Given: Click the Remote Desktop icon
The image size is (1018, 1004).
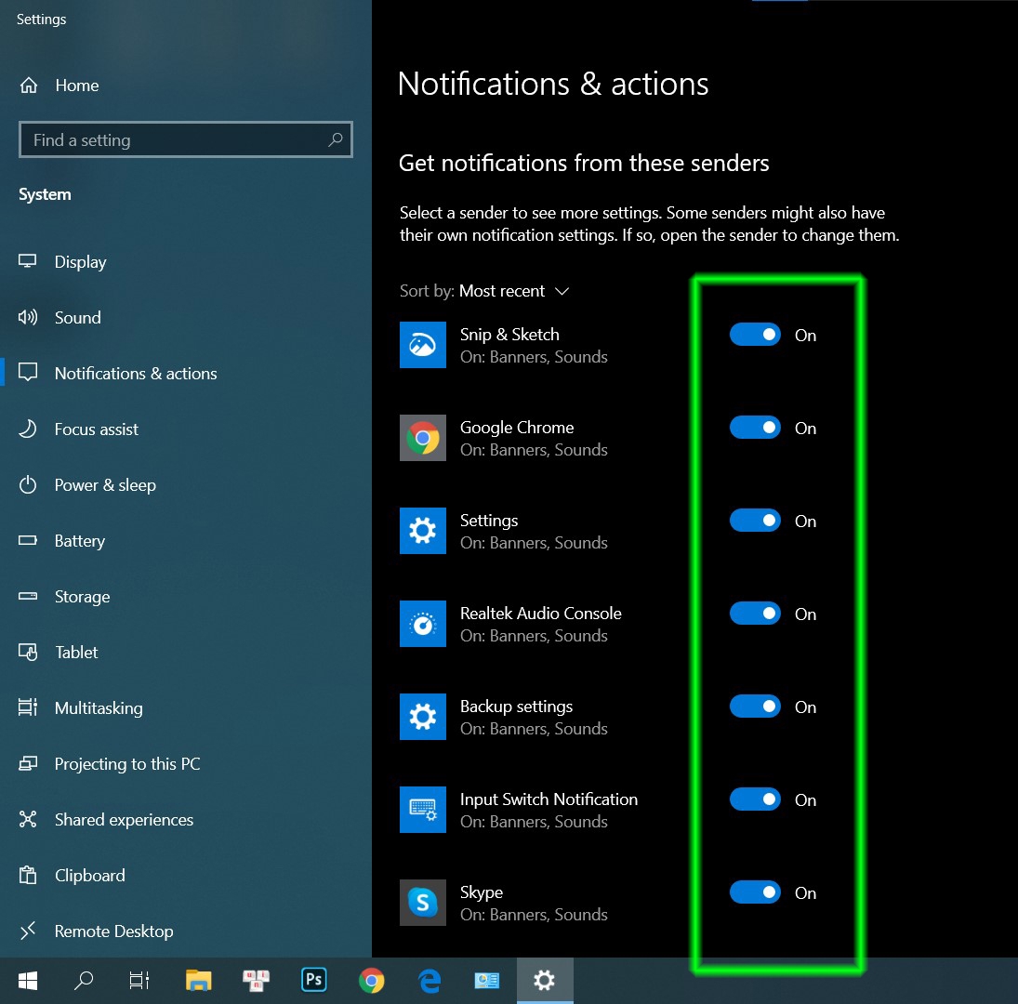Looking at the screenshot, I should click(x=27, y=931).
